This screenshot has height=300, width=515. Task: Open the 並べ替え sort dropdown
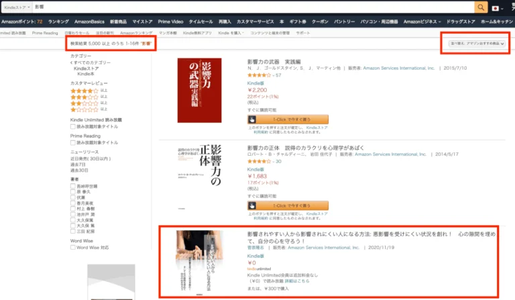click(x=476, y=44)
